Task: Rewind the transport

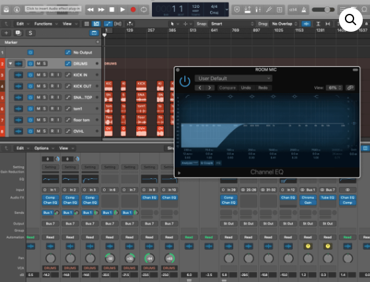Action: [x=90, y=10]
